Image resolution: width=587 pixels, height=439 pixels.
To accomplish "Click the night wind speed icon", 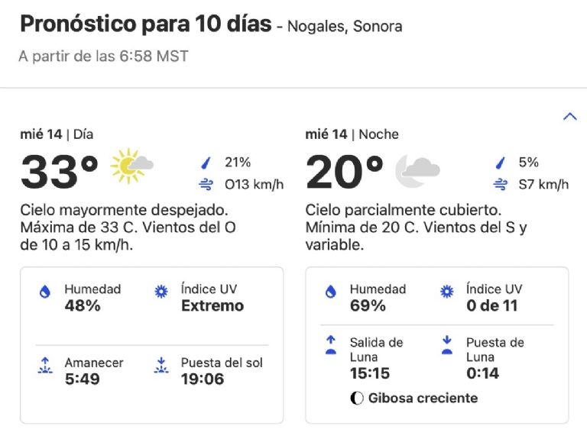I will (500, 184).
